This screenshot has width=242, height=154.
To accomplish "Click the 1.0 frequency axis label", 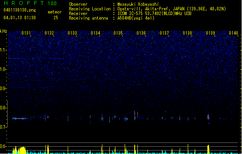I will click(x=3, y=69).
